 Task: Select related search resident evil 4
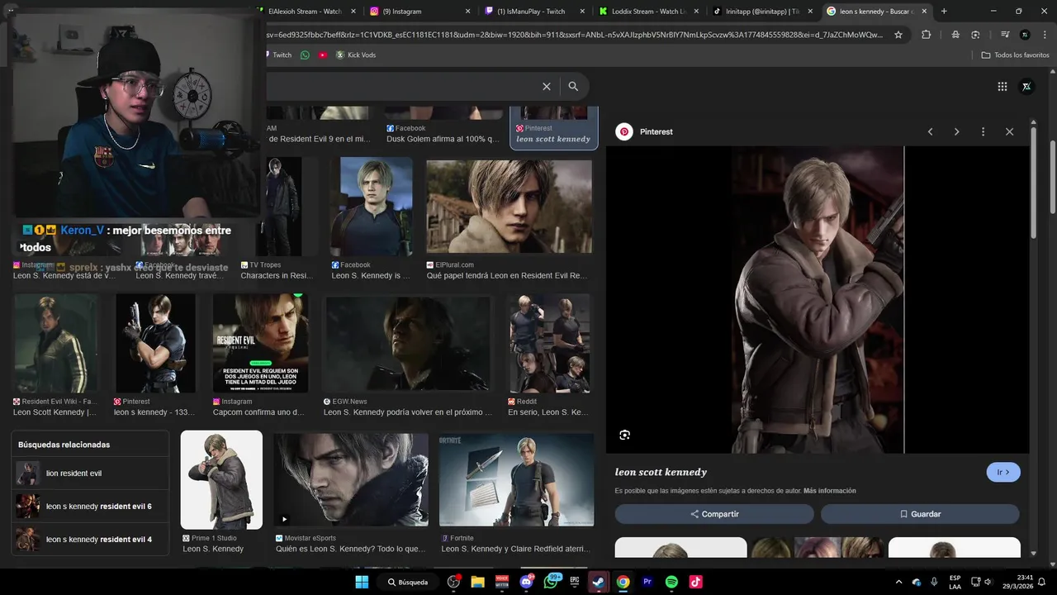90,540
